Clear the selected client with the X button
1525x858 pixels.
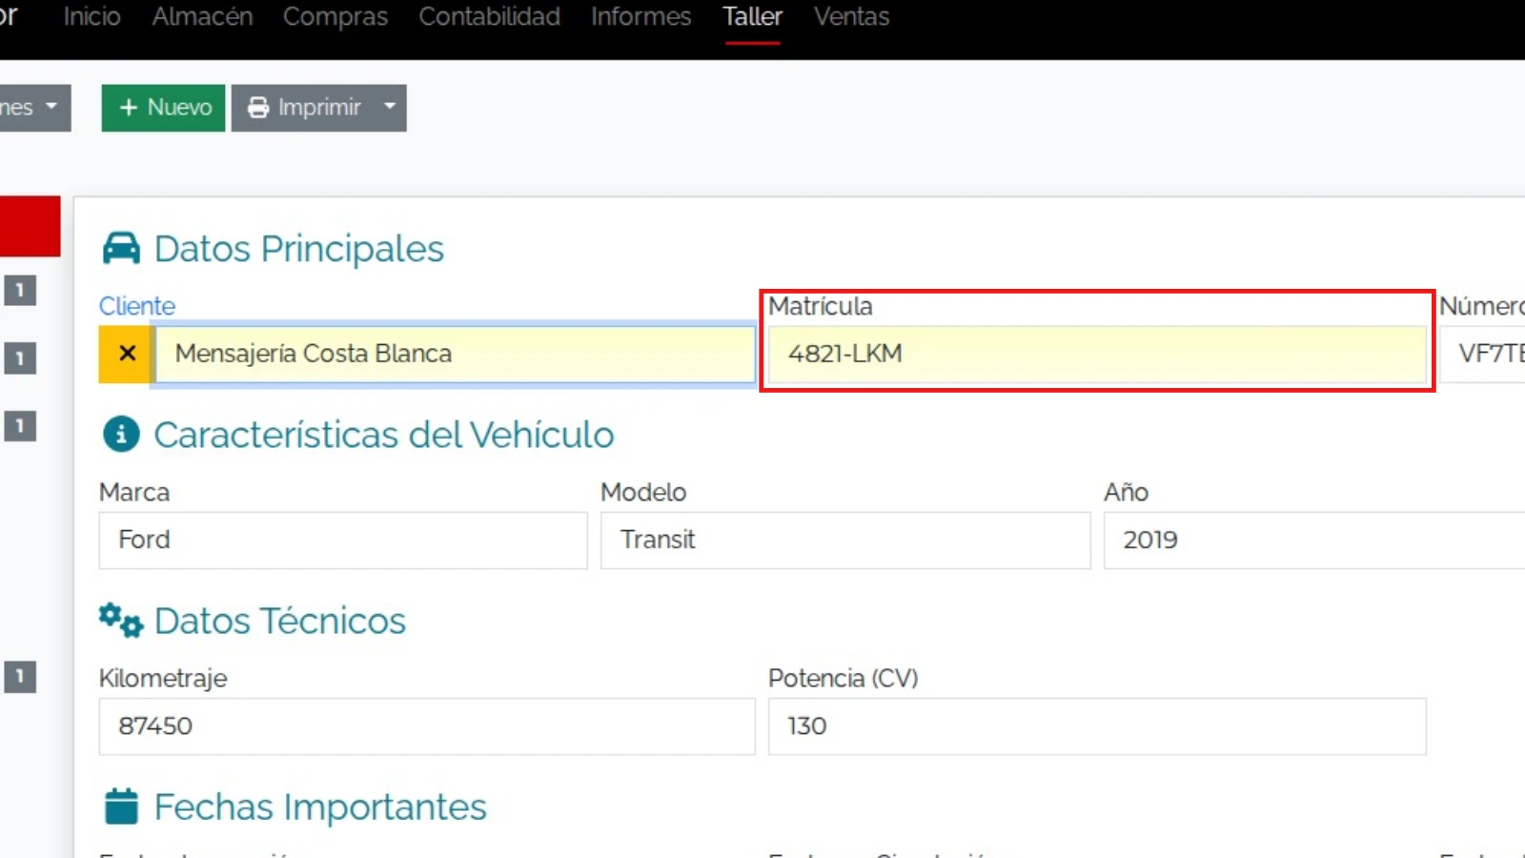(127, 354)
